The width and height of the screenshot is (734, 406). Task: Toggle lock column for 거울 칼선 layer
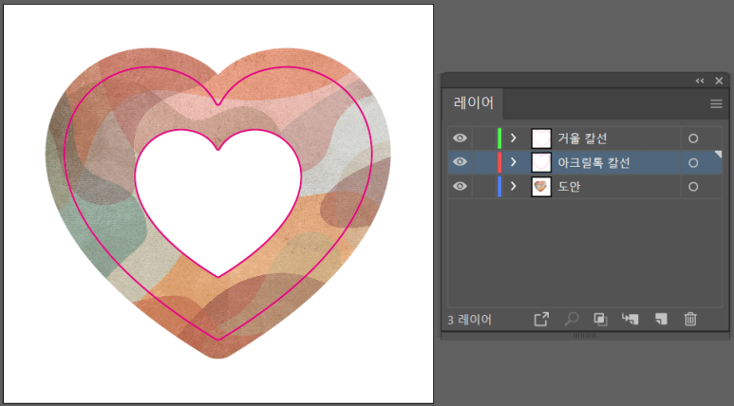pyautogui.click(x=483, y=138)
